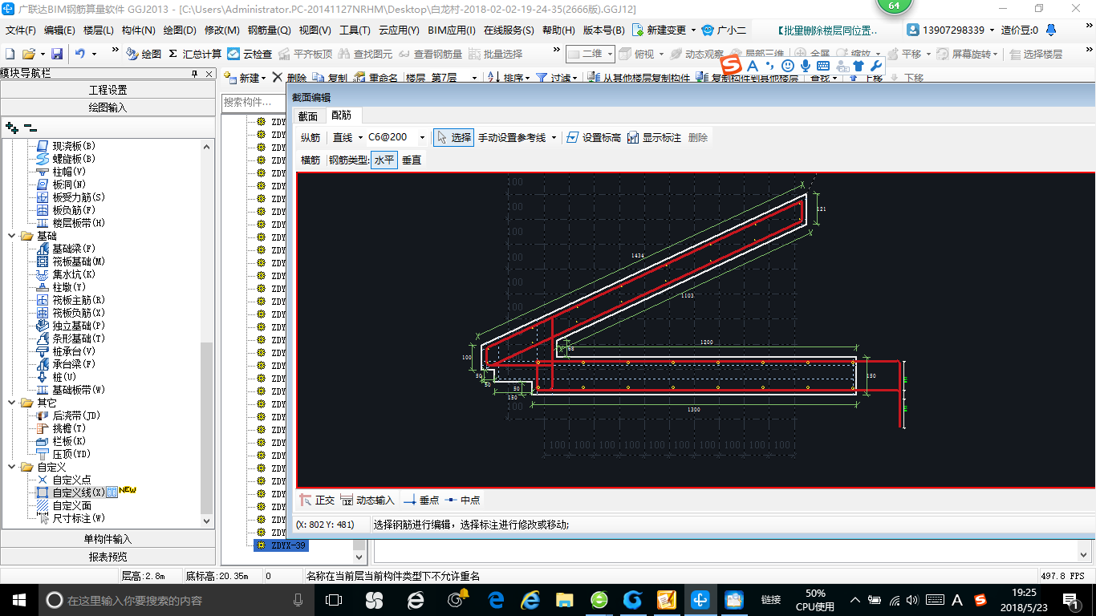Select 水平 rebar type
Image resolution: width=1096 pixels, height=616 pixels.
(384, 160)
